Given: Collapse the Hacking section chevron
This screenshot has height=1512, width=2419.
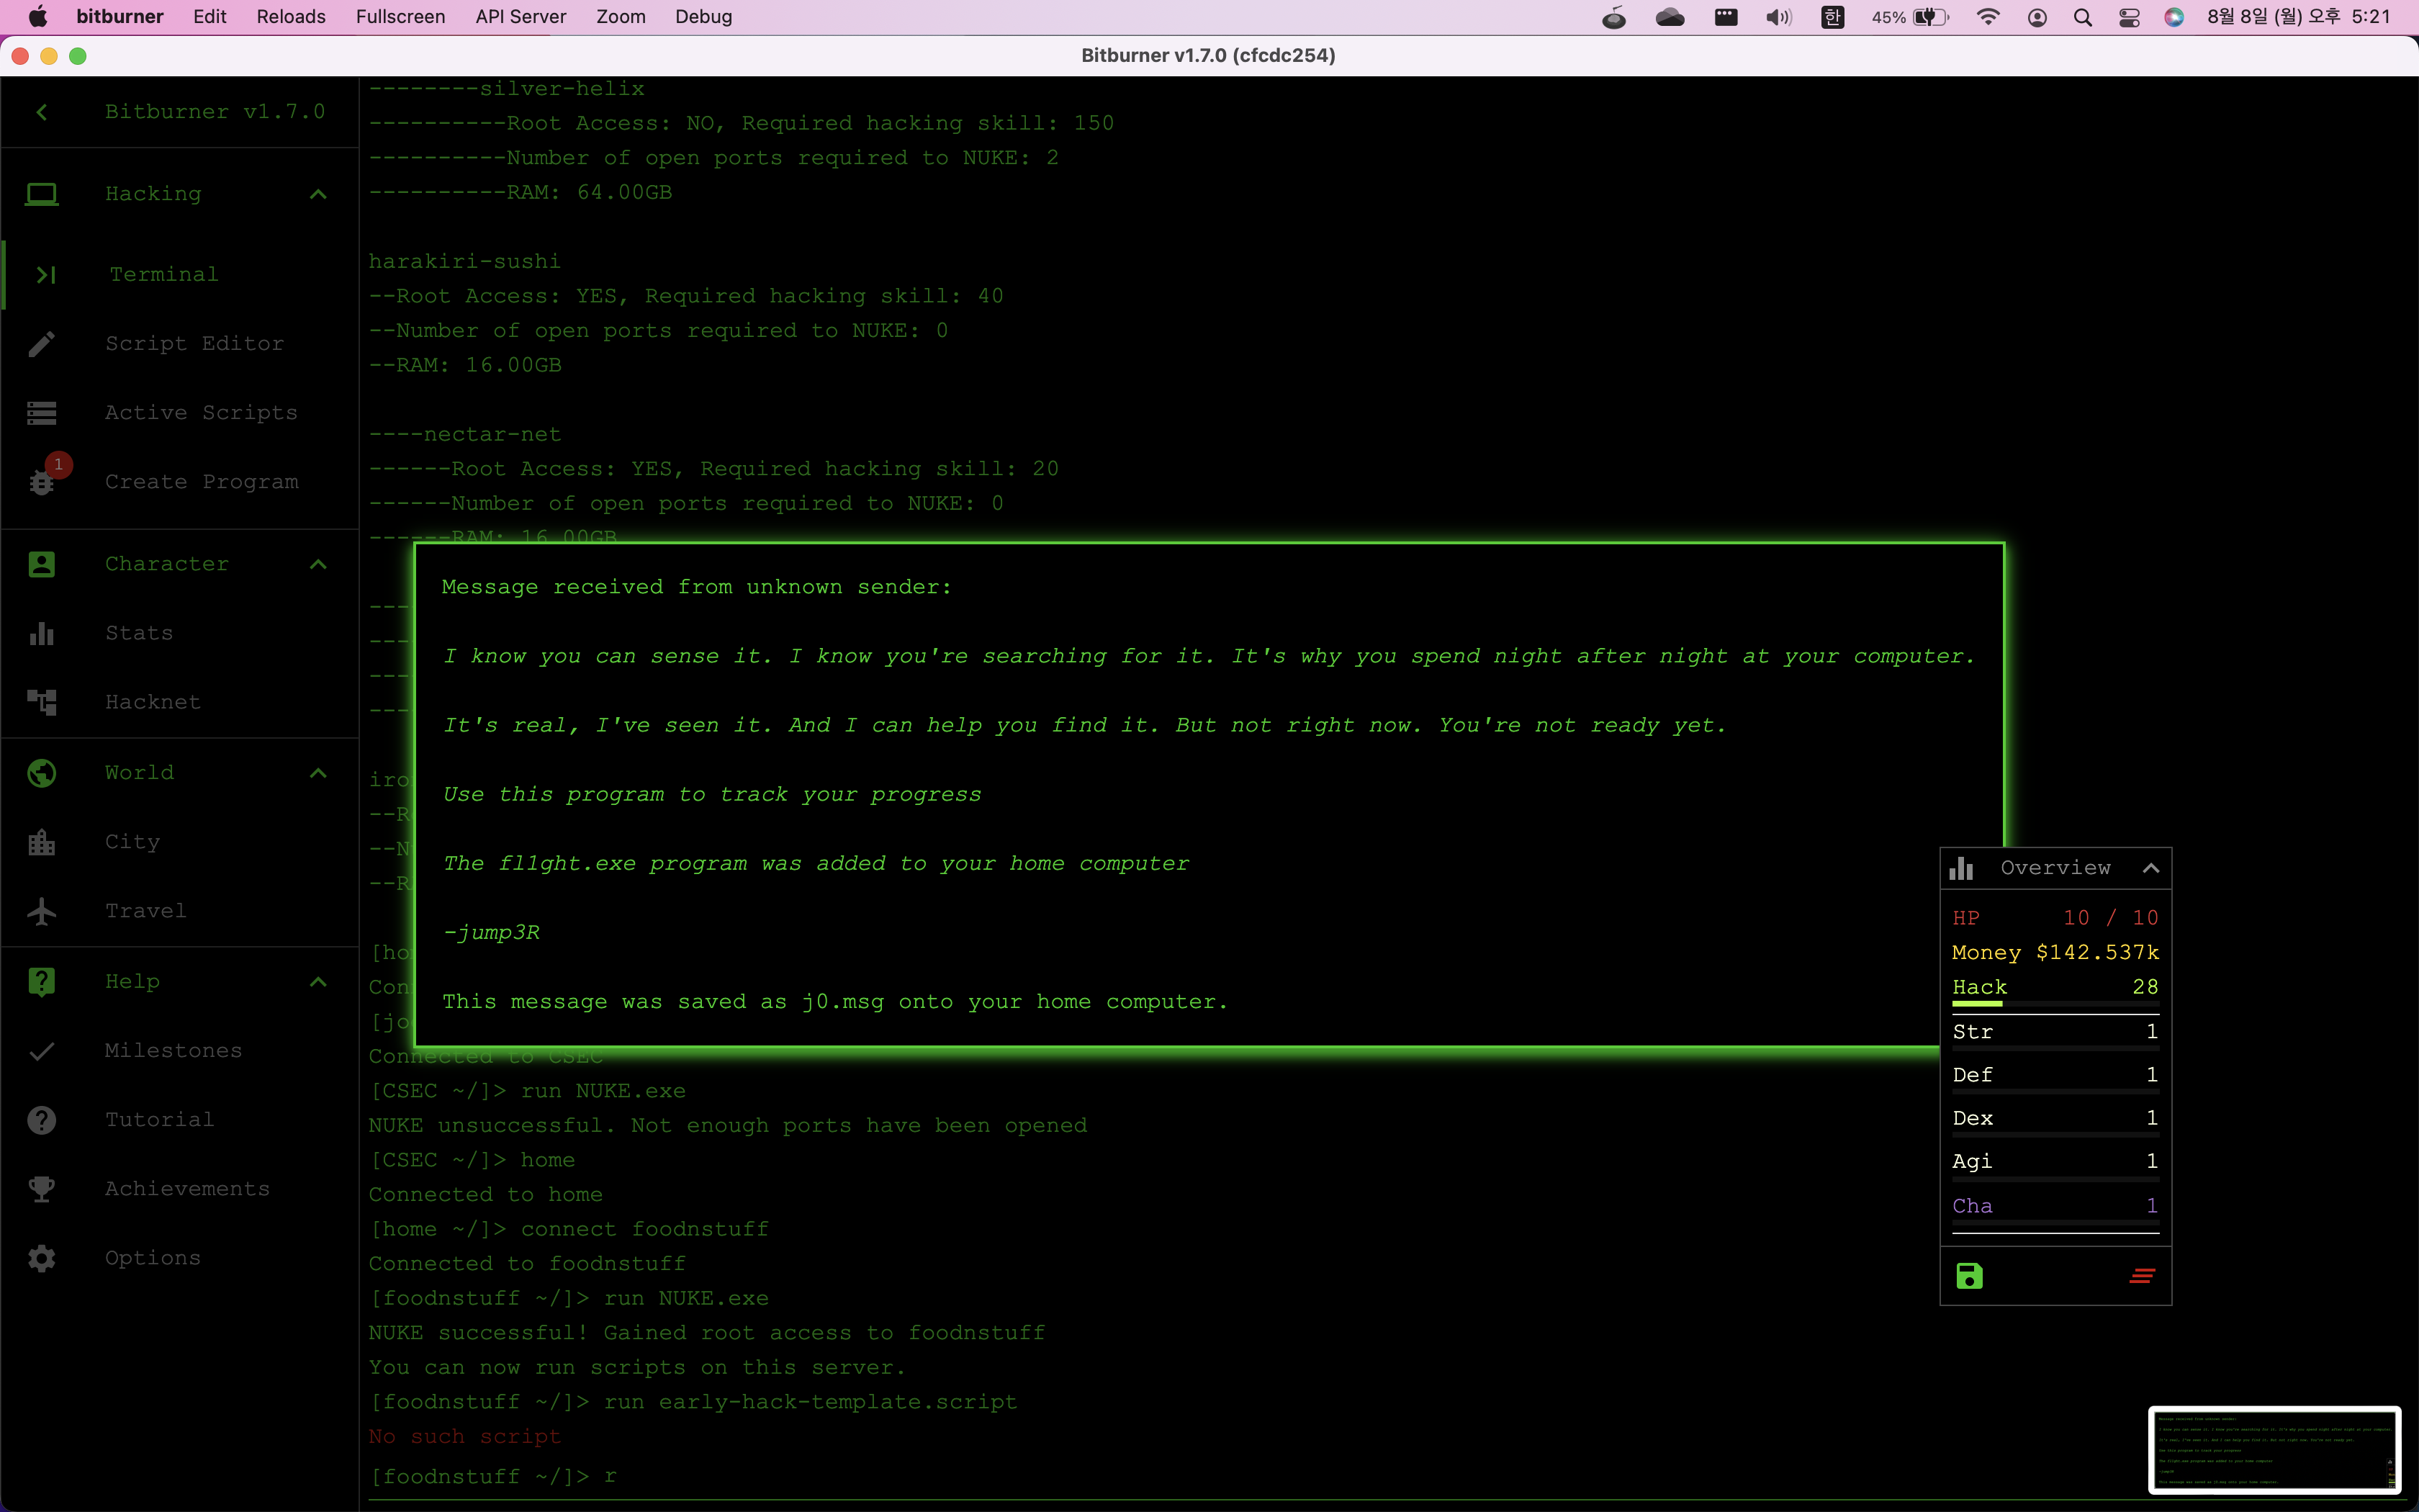Looking at the screenshot, I should pyautogui.click(x=318, y=194).
